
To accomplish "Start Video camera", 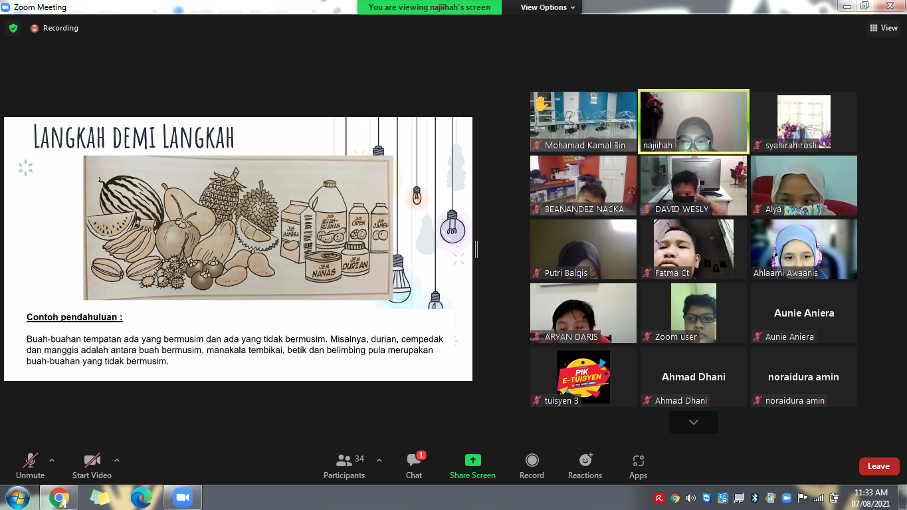I will (92, 465).
